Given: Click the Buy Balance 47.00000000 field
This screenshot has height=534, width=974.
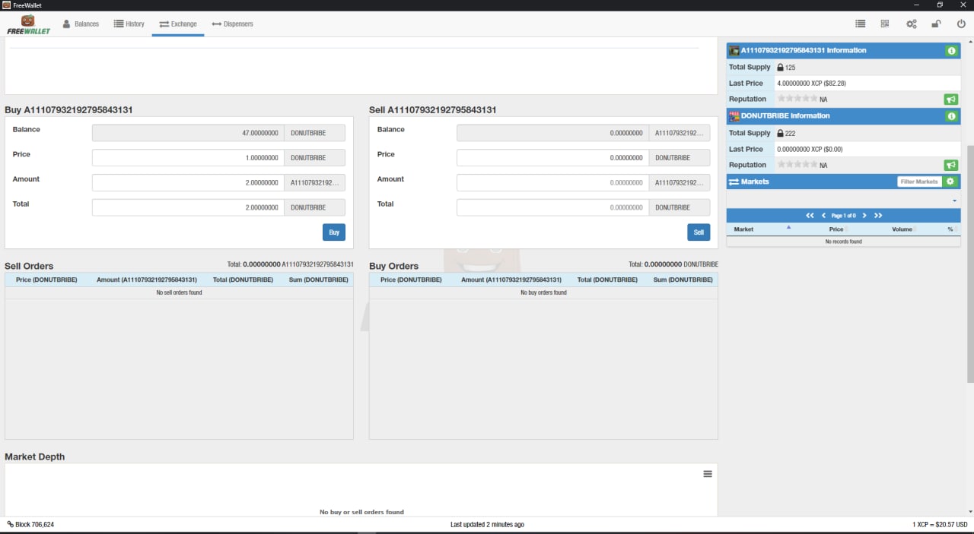Looking at the screenshot, I should 188,133.
